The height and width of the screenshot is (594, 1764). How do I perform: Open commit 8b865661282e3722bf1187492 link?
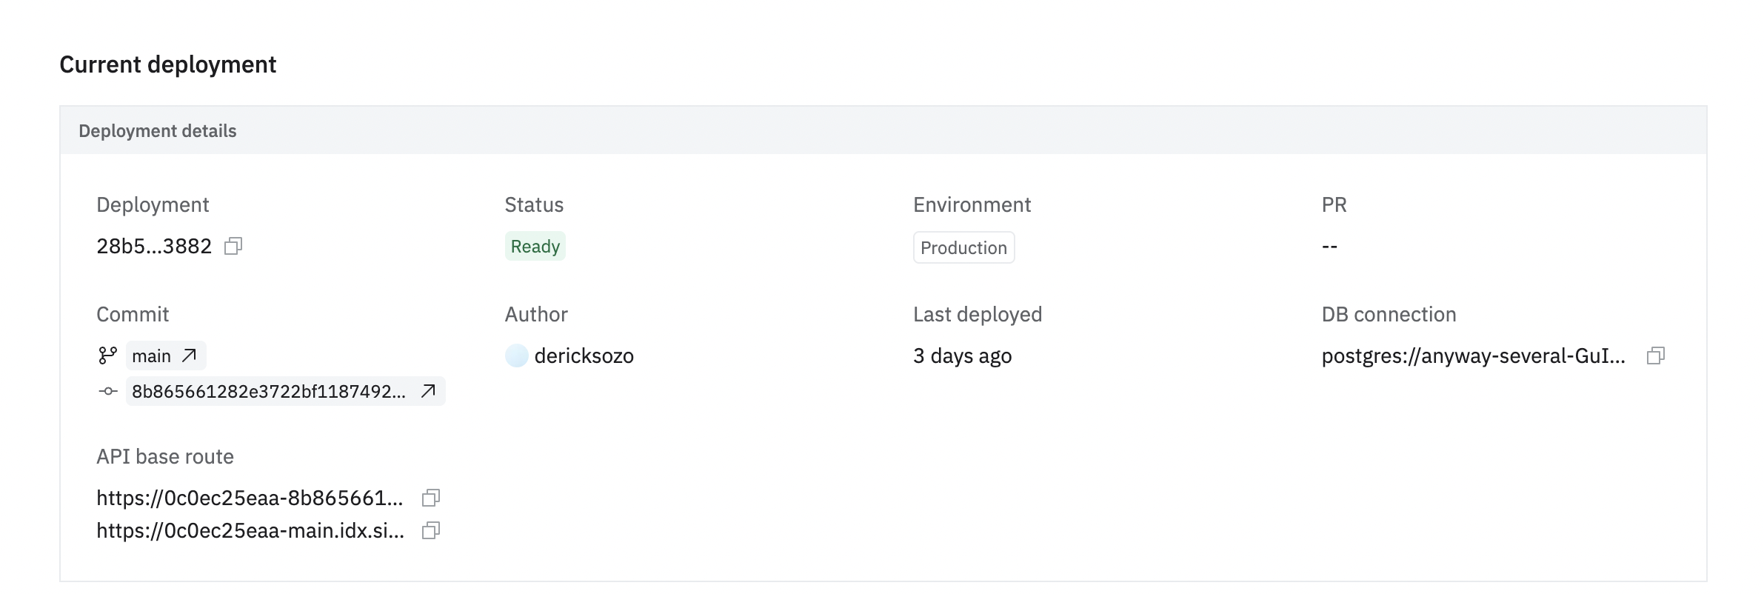(x=286, y=391)
